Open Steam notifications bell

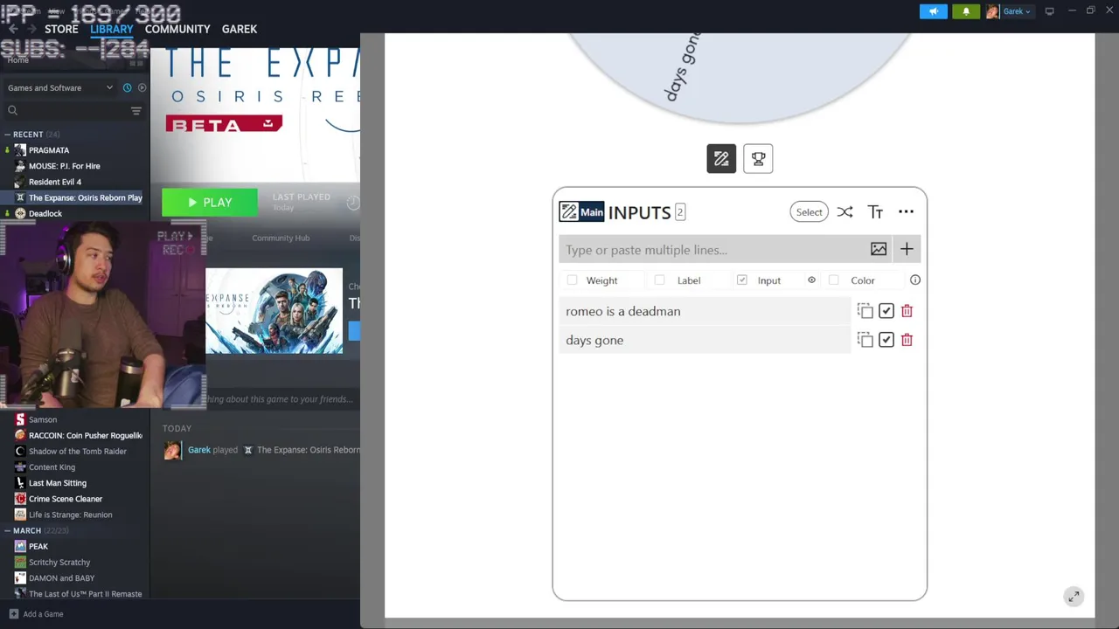pyautogui.click(x=966, y=11)
